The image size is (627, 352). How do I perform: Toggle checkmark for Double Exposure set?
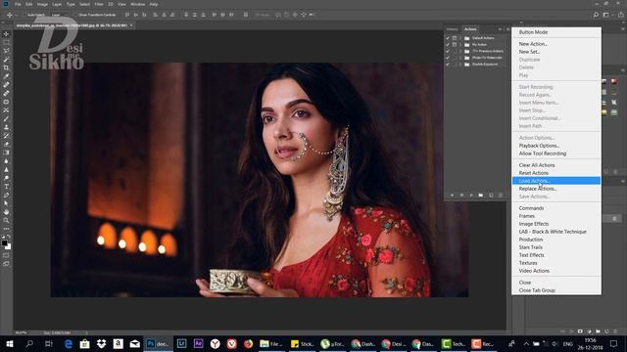point(448,64)
